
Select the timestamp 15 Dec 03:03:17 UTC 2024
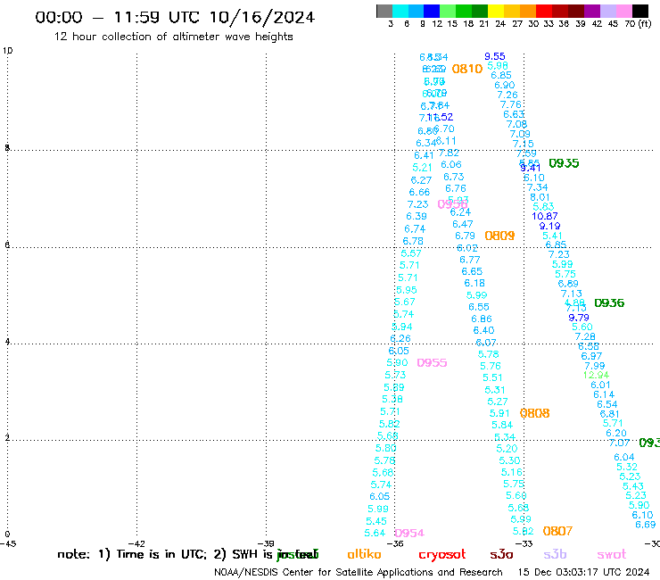click(x=583, y=572)
